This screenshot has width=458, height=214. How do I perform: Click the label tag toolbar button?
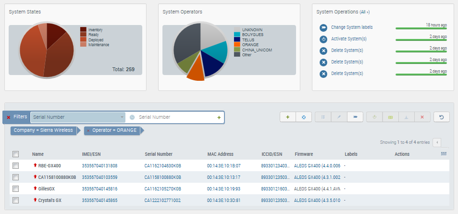coord(355,117)
